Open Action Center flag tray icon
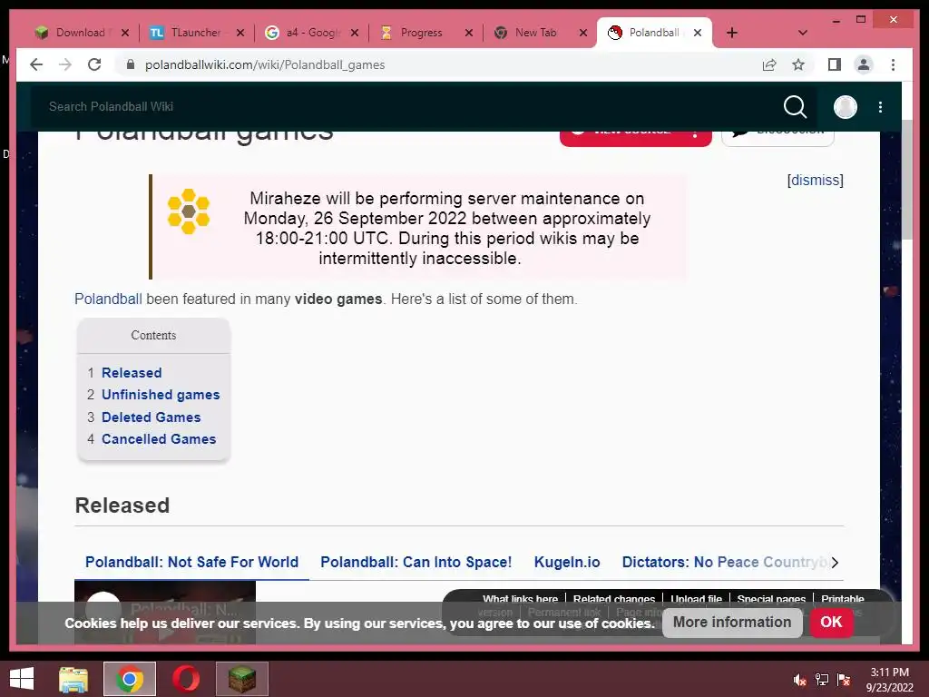This screenshot has width=929, height=697. 844,680
